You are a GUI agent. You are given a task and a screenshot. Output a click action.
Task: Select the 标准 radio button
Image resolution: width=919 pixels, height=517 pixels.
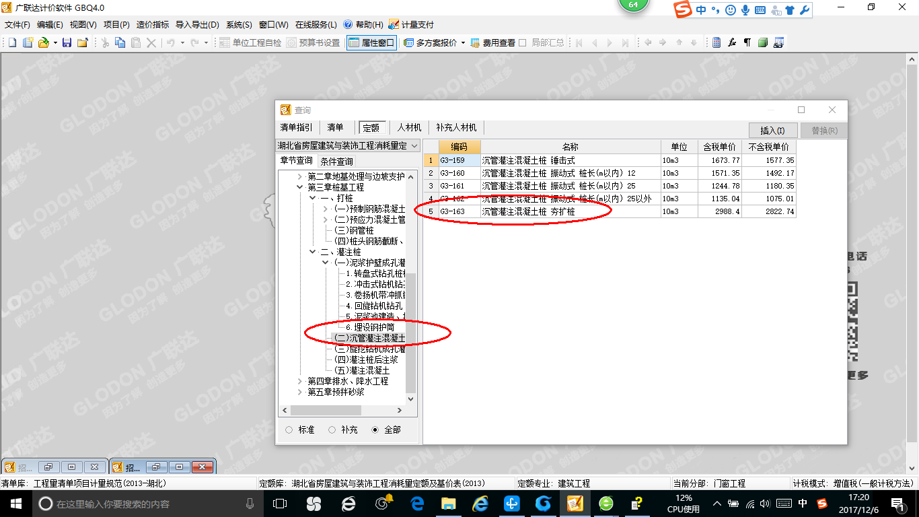pos(289,429)
